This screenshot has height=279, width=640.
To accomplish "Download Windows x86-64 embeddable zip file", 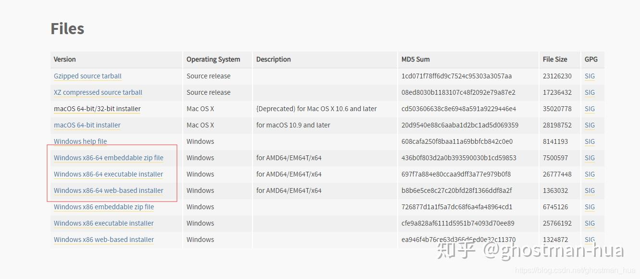I will (109, 158).
